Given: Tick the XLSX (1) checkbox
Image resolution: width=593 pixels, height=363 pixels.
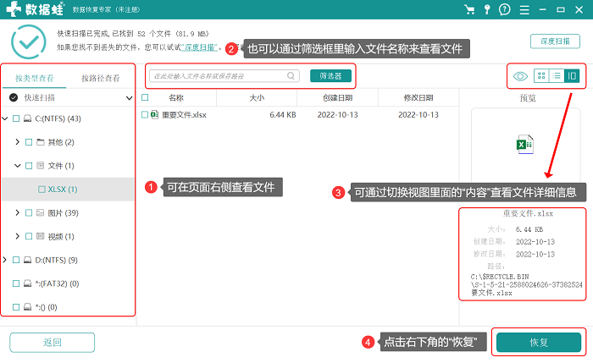Looking at the screenshot, I should [42, 190].
